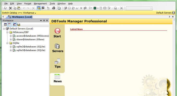Click the greyed database cylinder toolbar icon

pos(69,8)
